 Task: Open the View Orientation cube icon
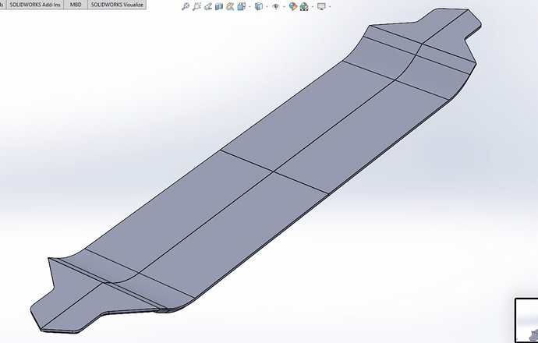[x=241, y=6]
